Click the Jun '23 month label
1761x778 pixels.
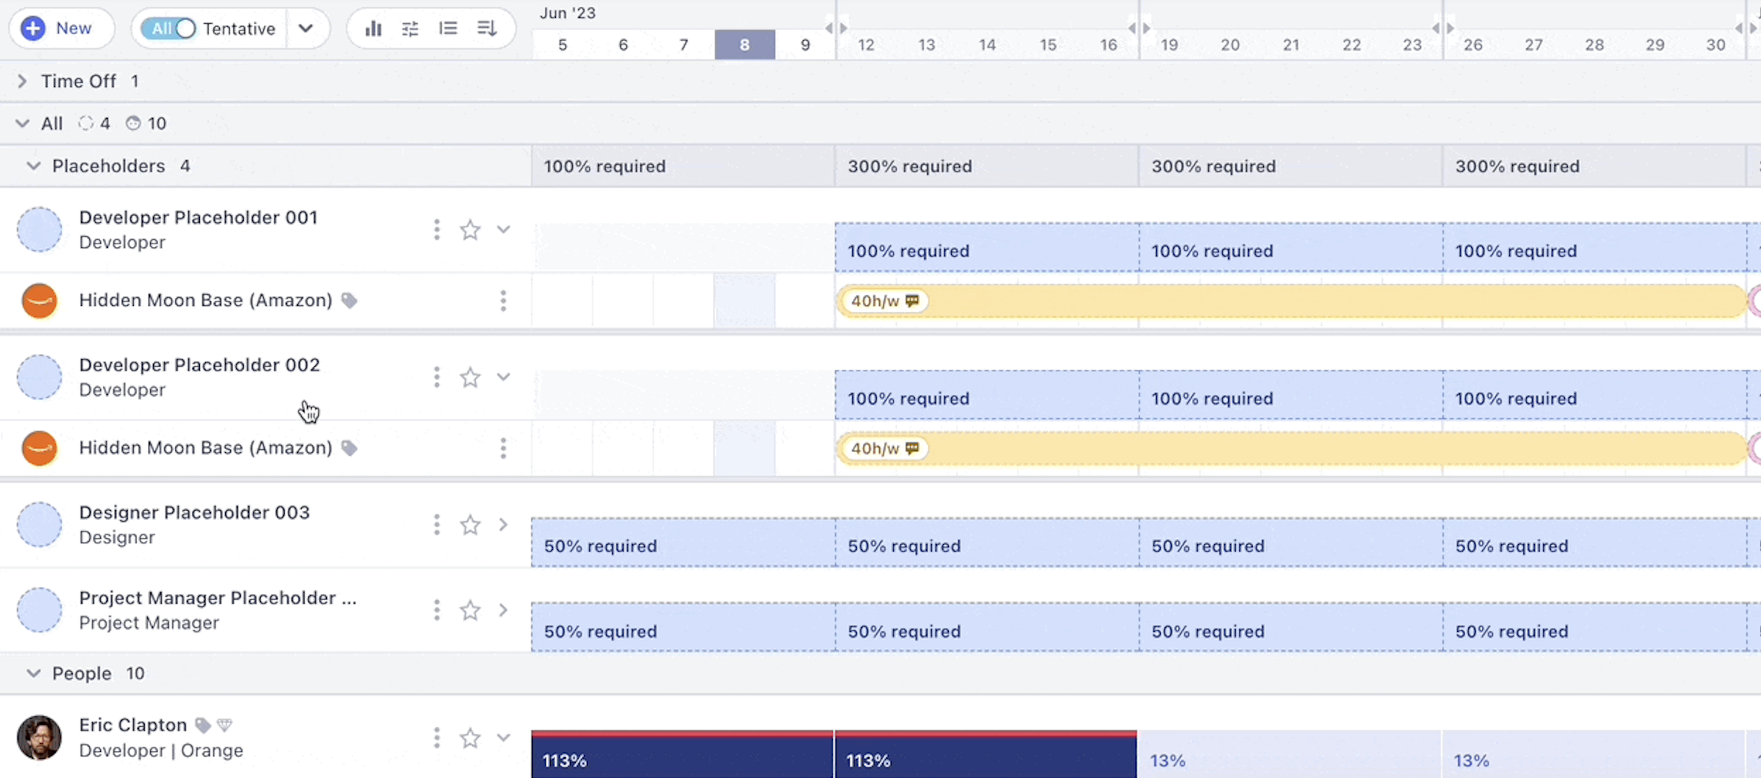568,13
